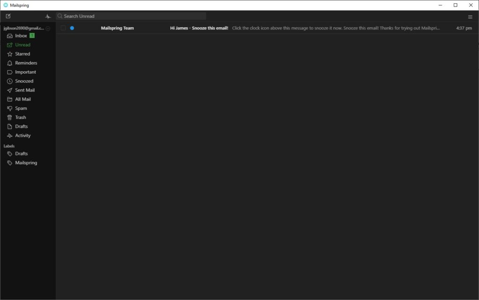Image resolution: width=479 pixels, height=300 pixels.
Task: Show Snoozed messages
Action: (24, 81)
